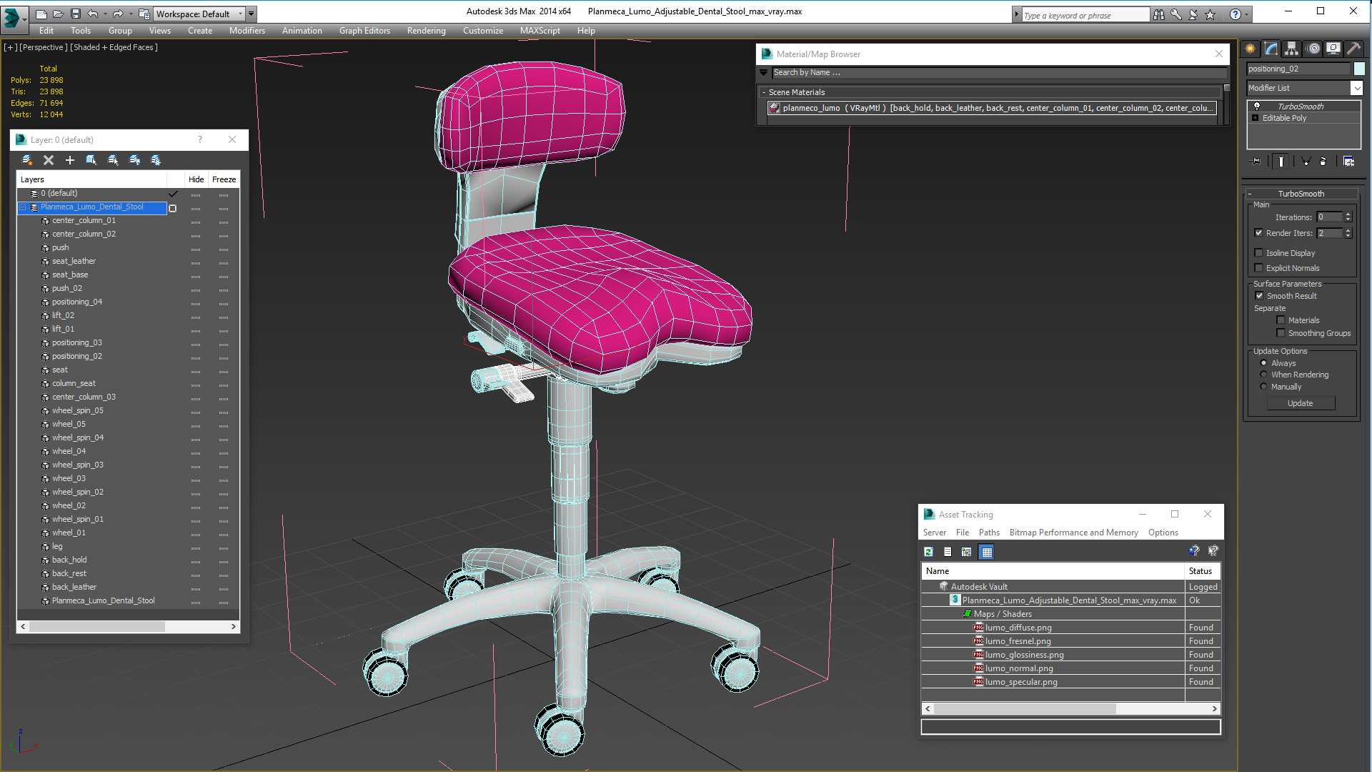Toggle Show Result toggle under modifier stack
The width and height of the screenshot is (1372, 772).
1281,162
